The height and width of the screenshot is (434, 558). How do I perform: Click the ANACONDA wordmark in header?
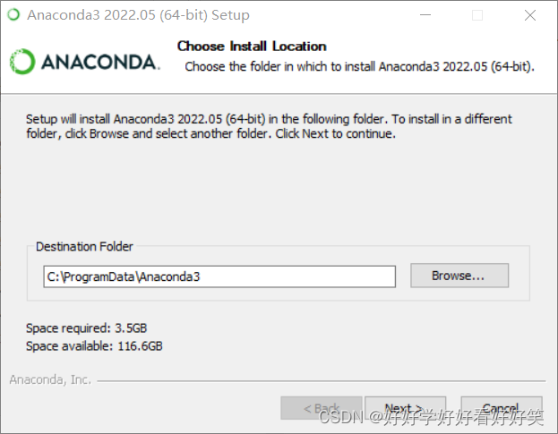tap(100, 63)
